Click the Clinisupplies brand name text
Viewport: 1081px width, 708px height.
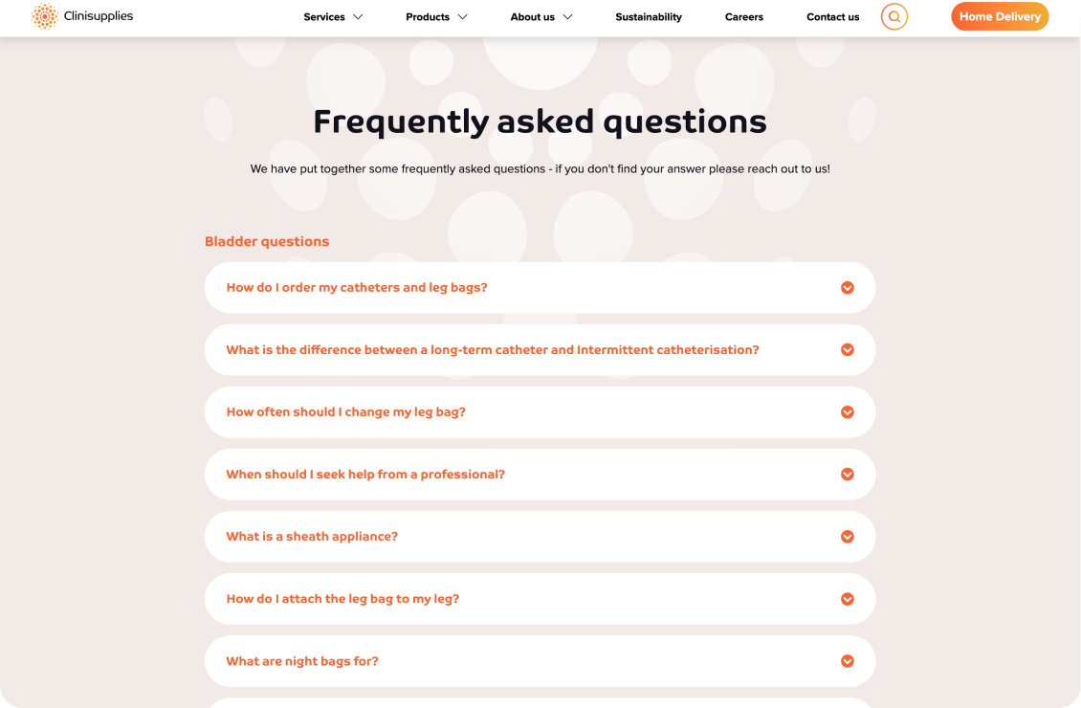click(99, 16)
